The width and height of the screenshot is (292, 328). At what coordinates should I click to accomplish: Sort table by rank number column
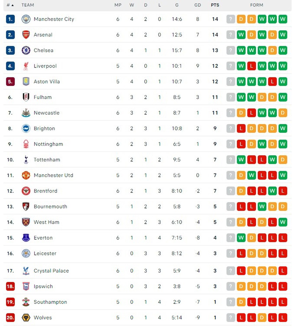(x=10, y=5)
